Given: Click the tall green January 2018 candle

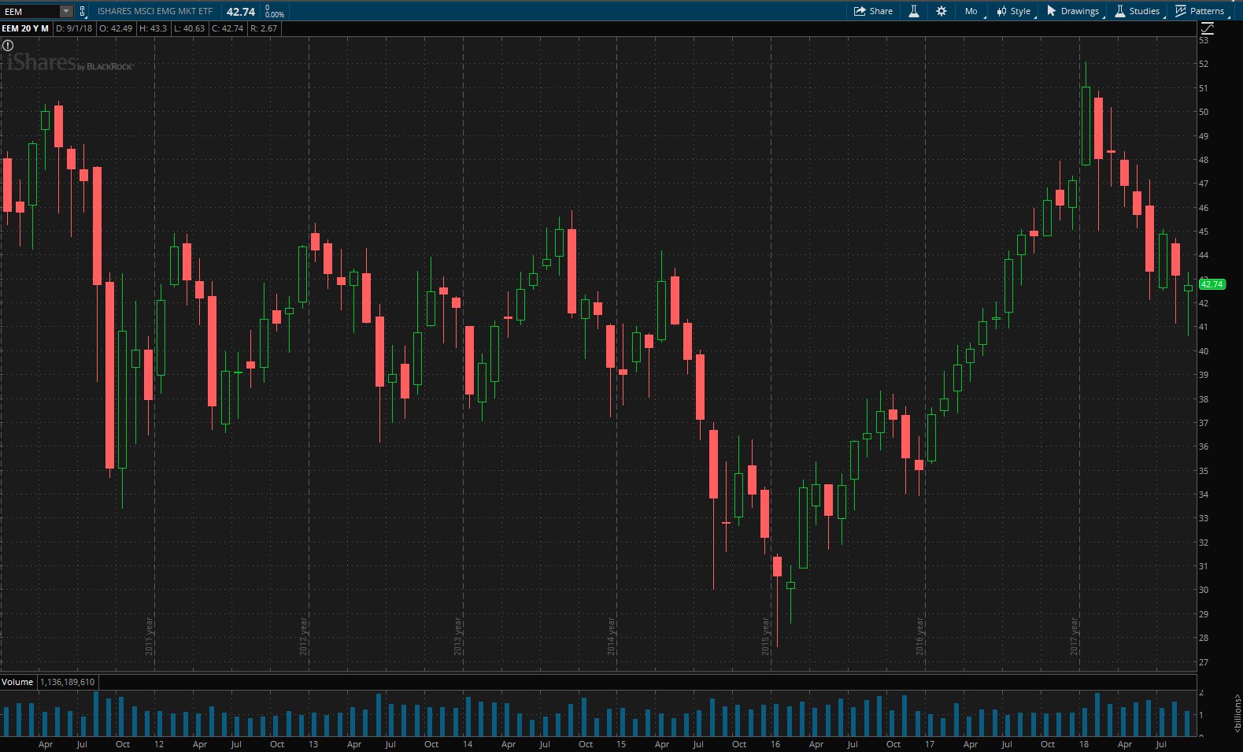Looking at the screenshot, I should [x=1086, y=125].
